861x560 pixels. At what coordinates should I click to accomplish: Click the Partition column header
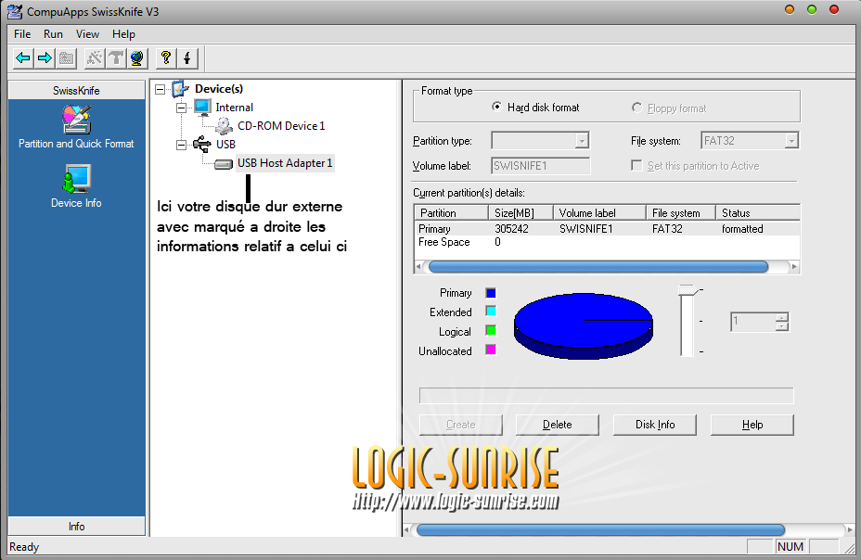click(451, 213)
